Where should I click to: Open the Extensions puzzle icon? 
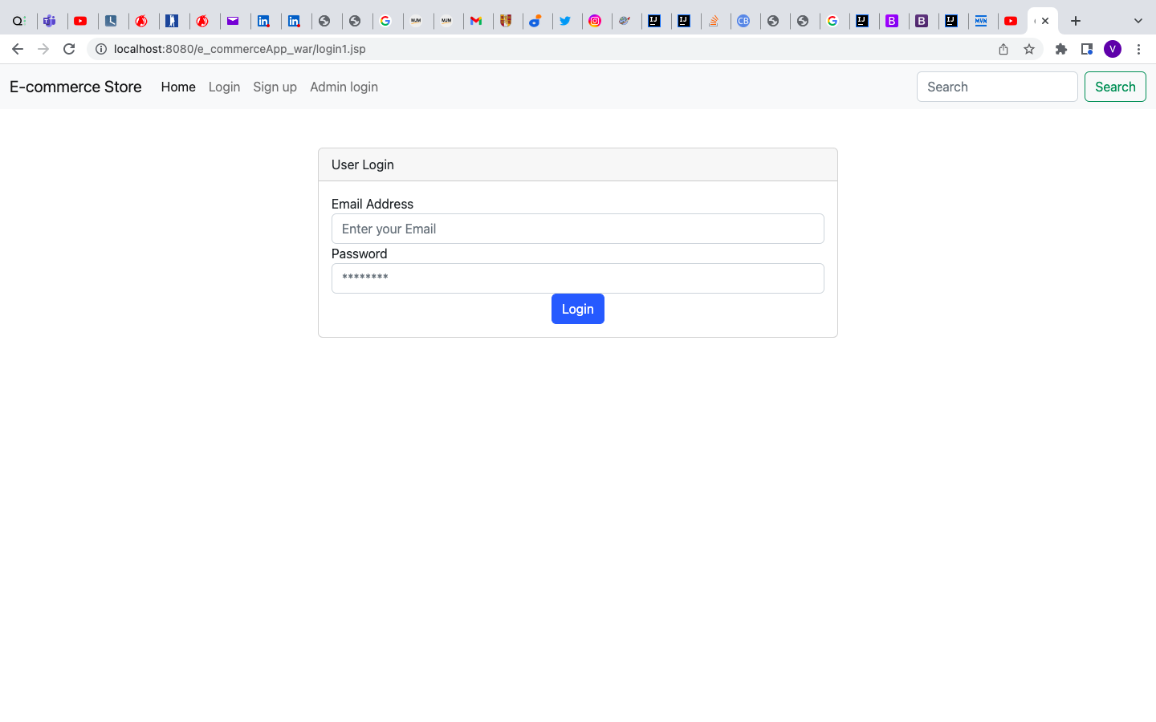(1061, 49)
